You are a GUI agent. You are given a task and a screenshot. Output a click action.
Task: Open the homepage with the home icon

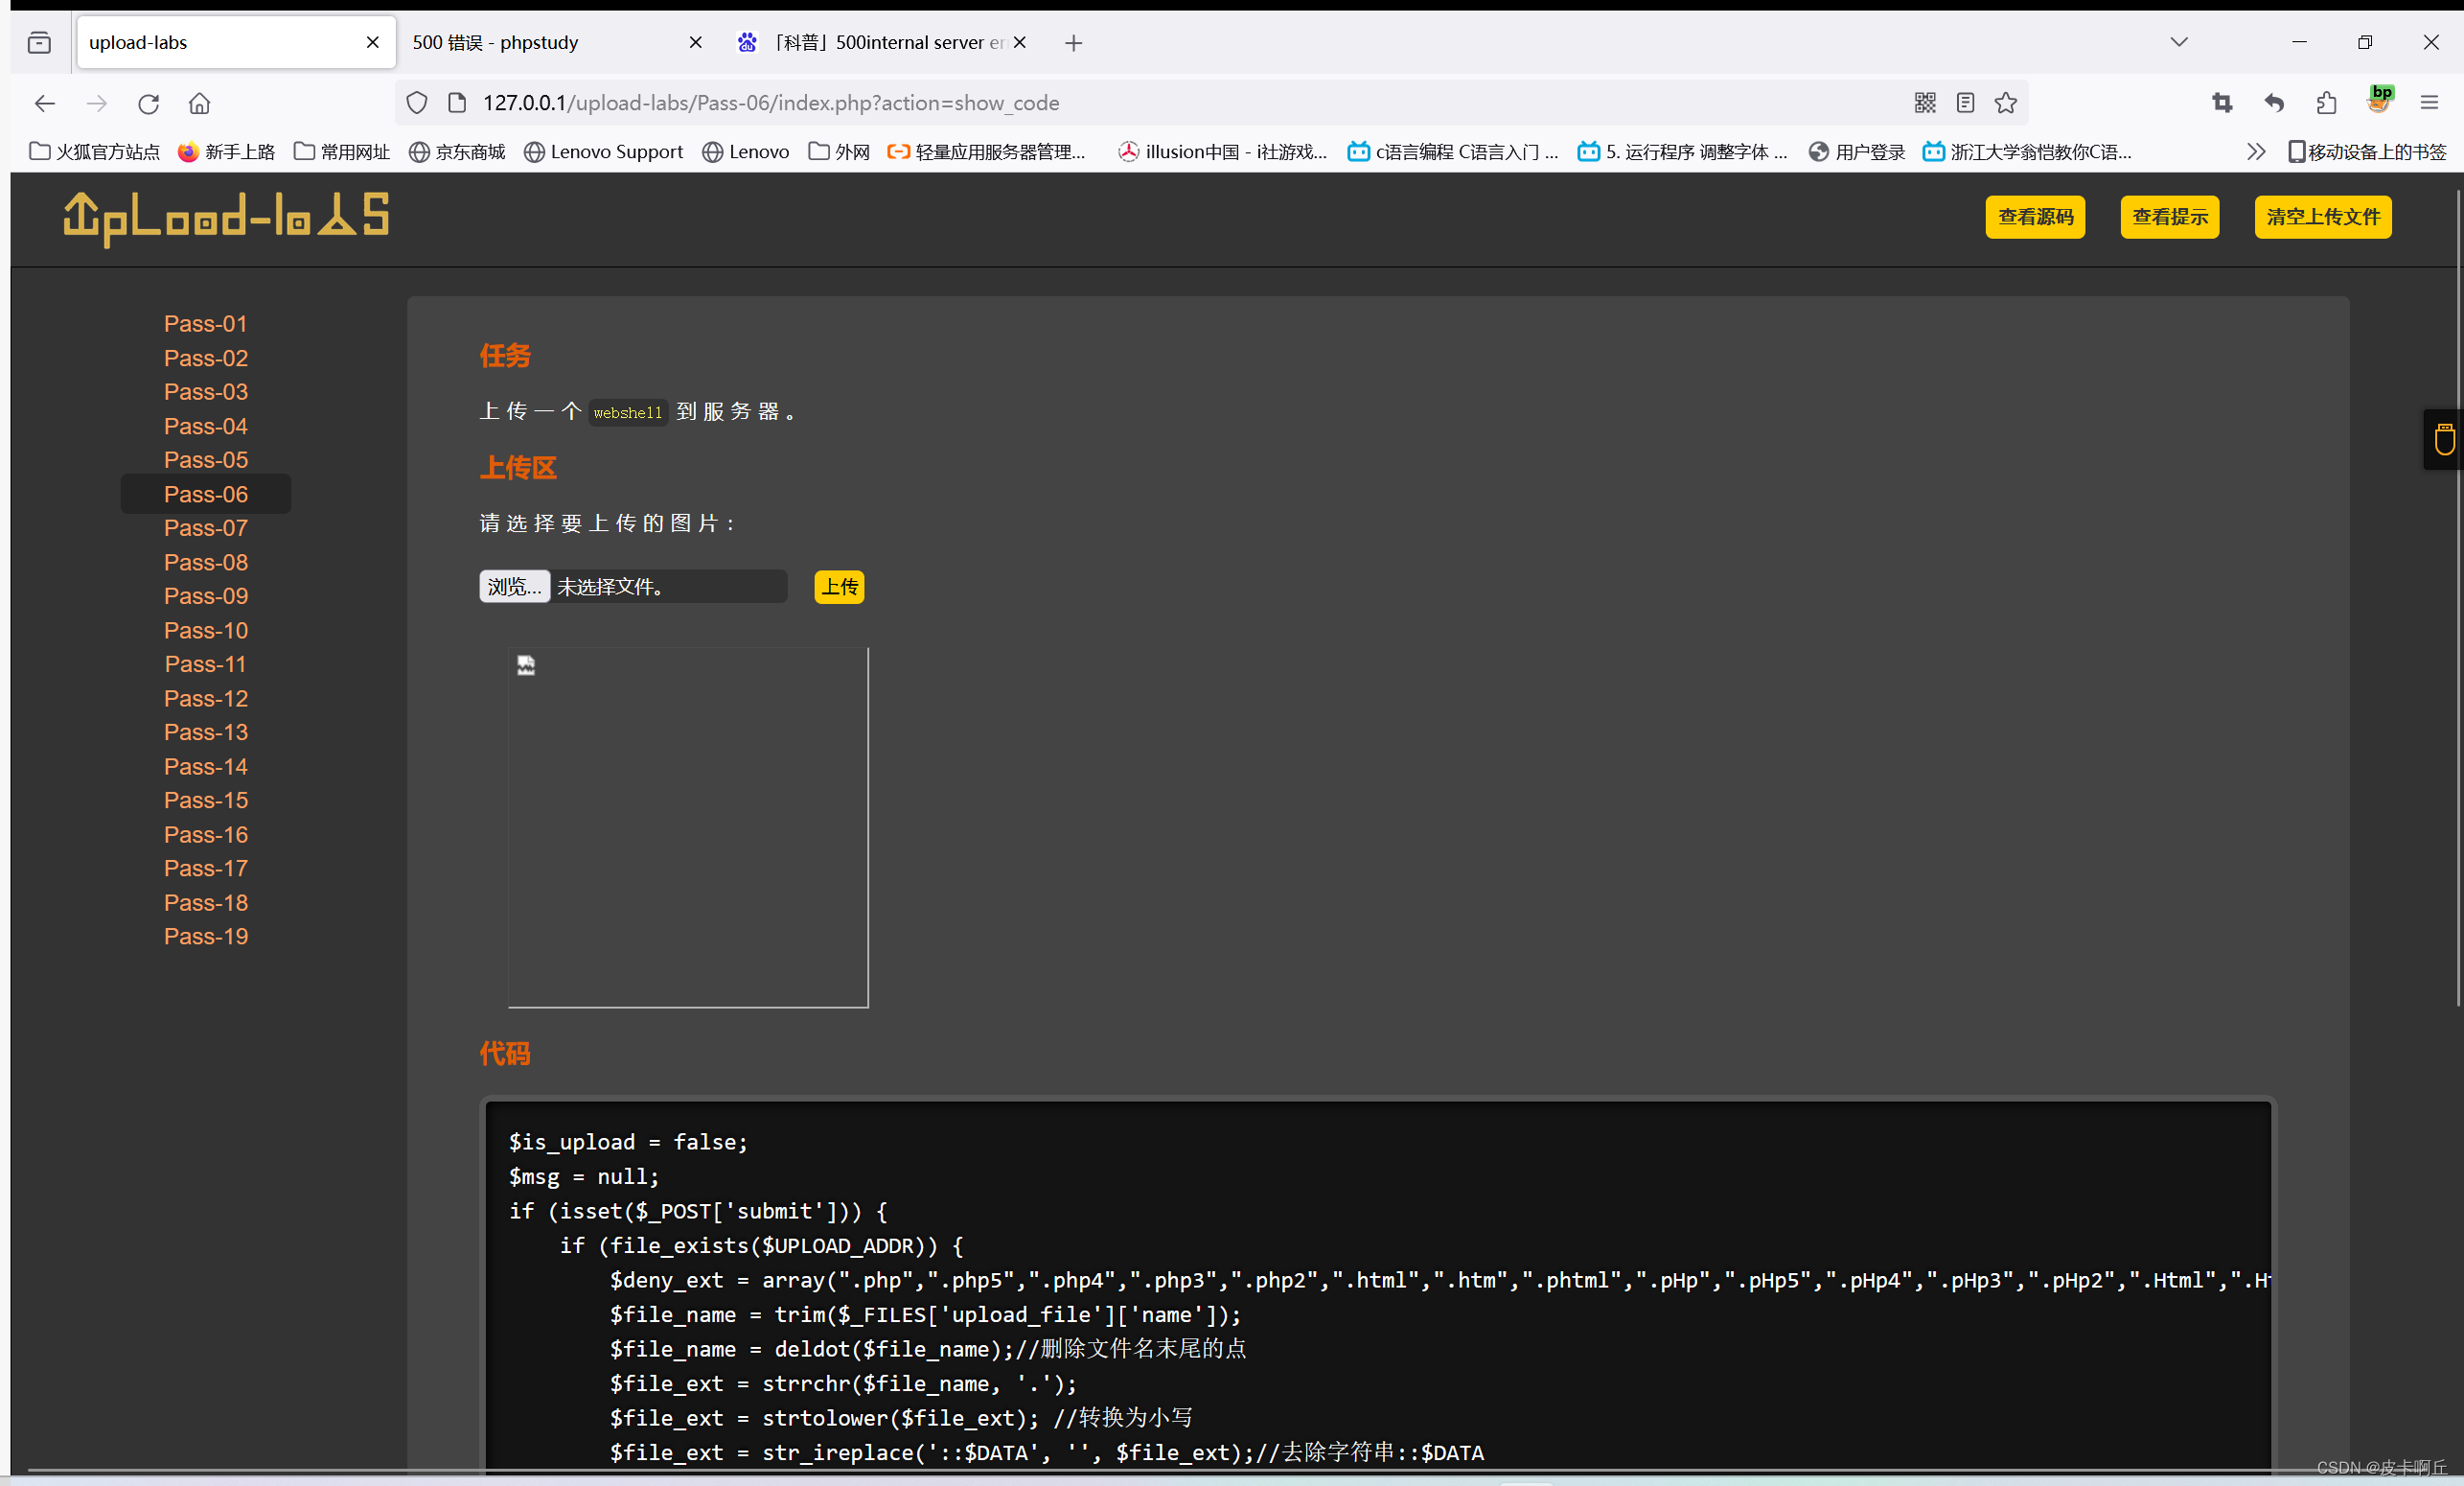click(x=199, y=102)
